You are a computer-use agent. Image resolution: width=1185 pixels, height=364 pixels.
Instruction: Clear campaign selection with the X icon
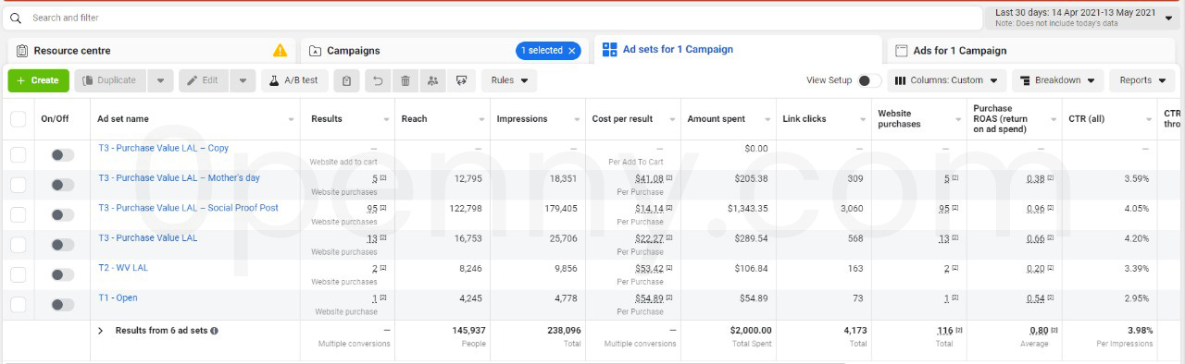(572, 51)
